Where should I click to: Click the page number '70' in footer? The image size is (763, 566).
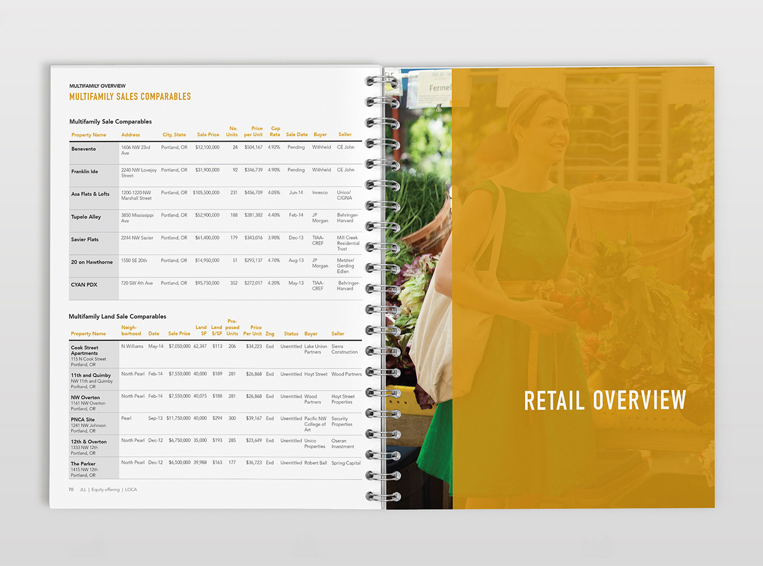coord(71,490)
